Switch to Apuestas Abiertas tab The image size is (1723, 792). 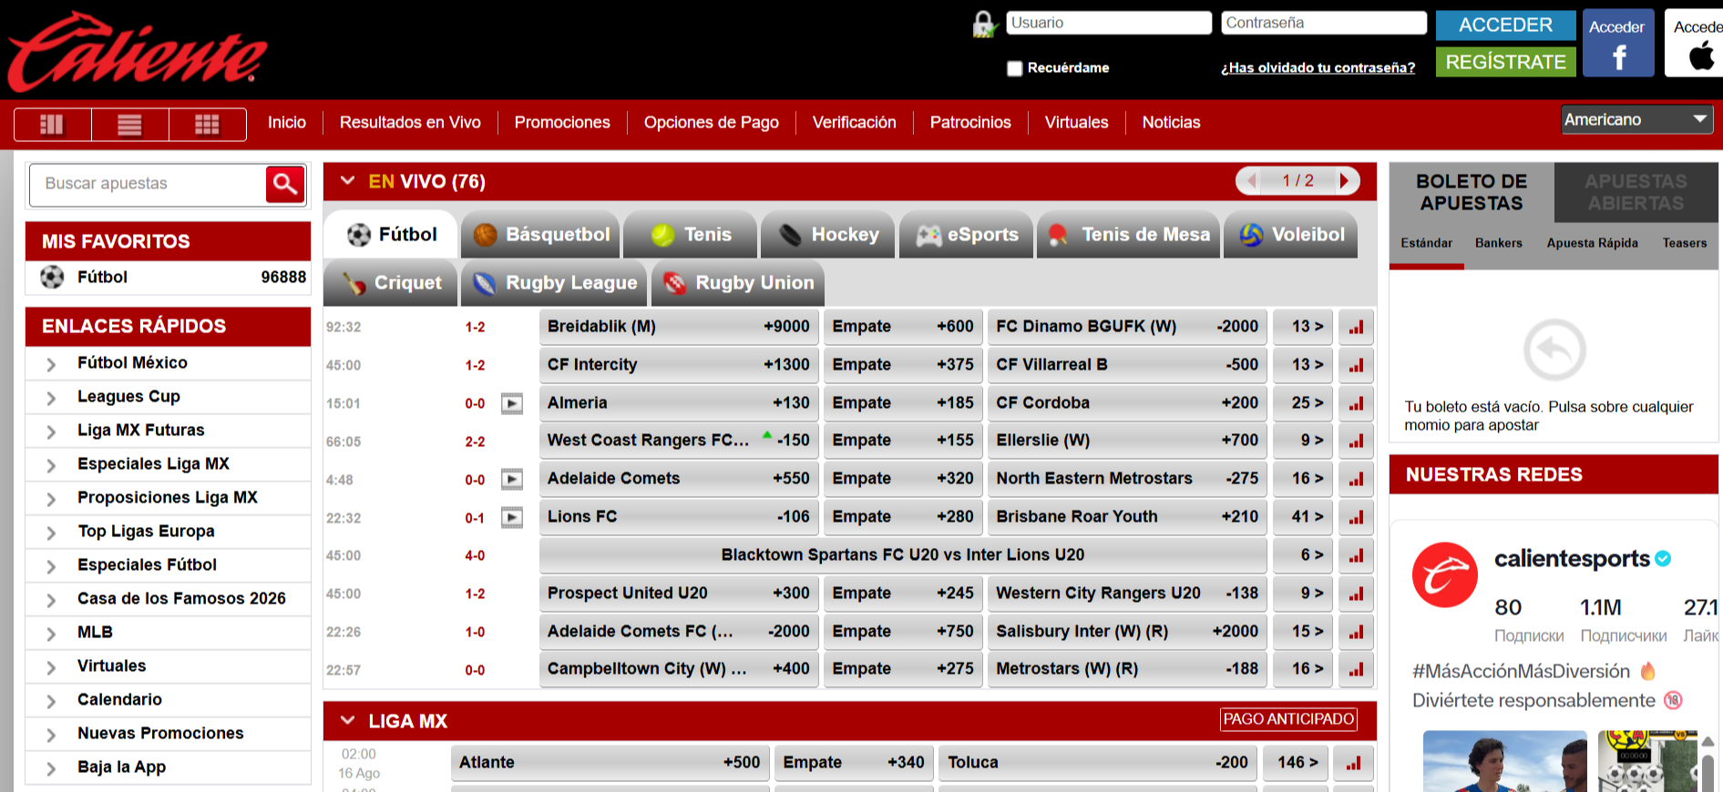(1636, 193)
